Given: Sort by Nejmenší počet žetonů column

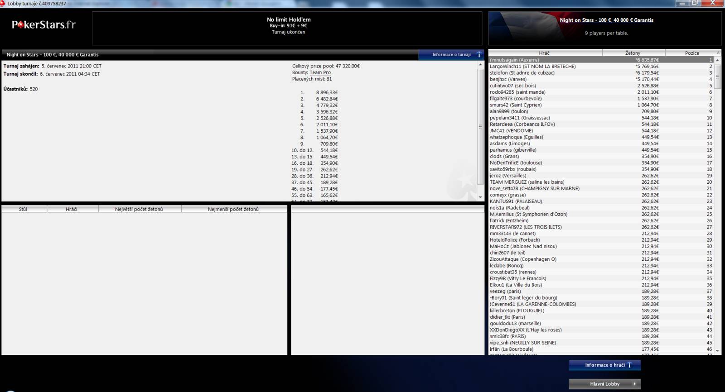Looking at the screenshot, I should pyautogui.click(x=234, y=209).
